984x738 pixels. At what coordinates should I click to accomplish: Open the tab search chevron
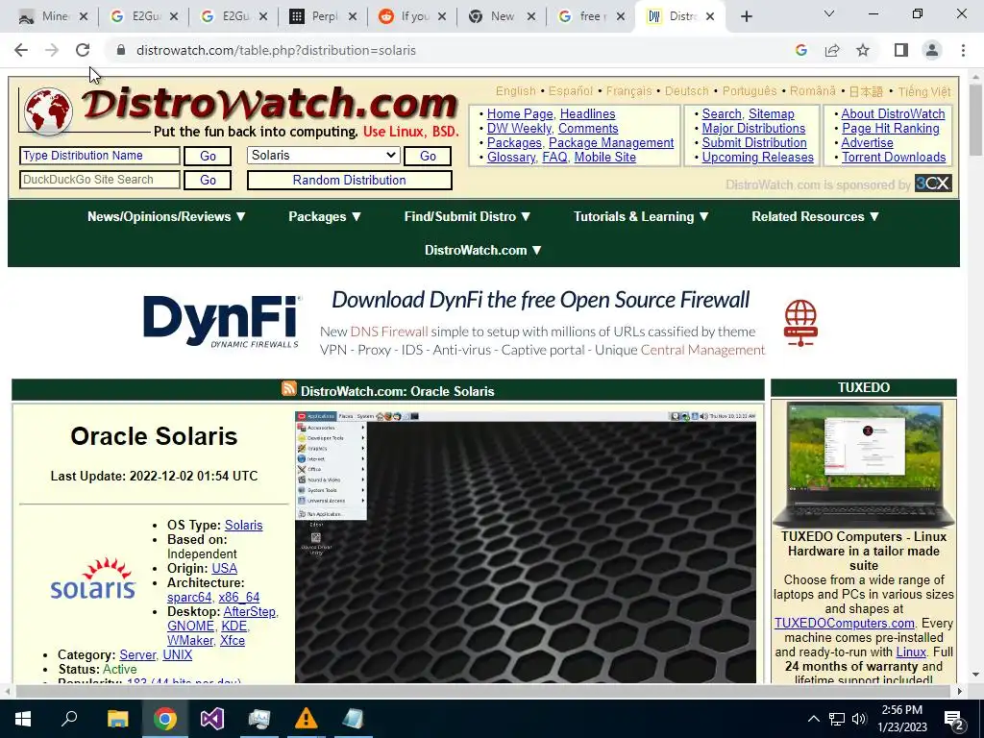tap(829, 13)
